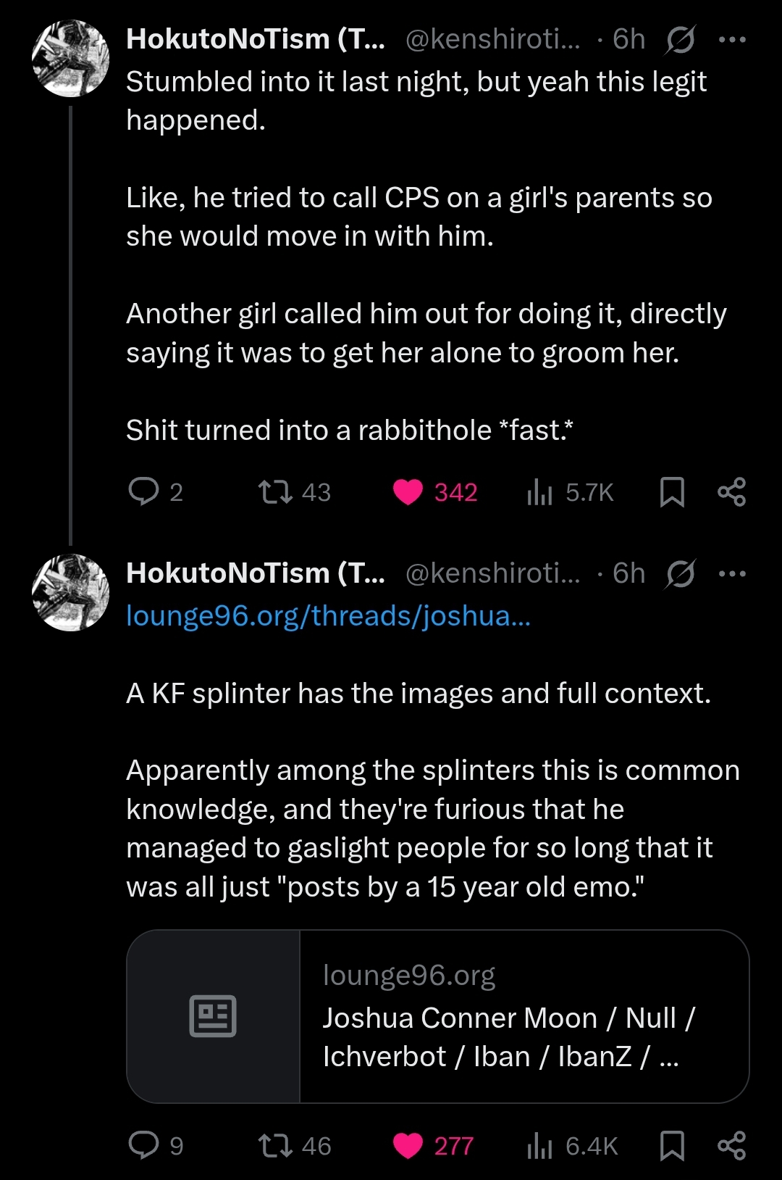Reply to the first post about CPS
The width and height of the screenshot is (782, 1180).
(143, 491)
